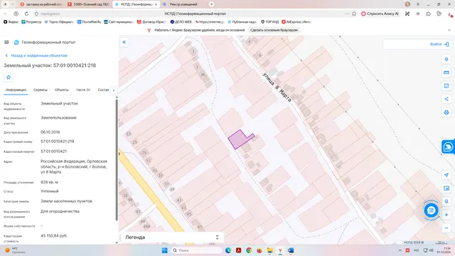Close the НСПД browser tab
Image resolution: width=455 pixels, height=256 pixels.
(156, 4)
